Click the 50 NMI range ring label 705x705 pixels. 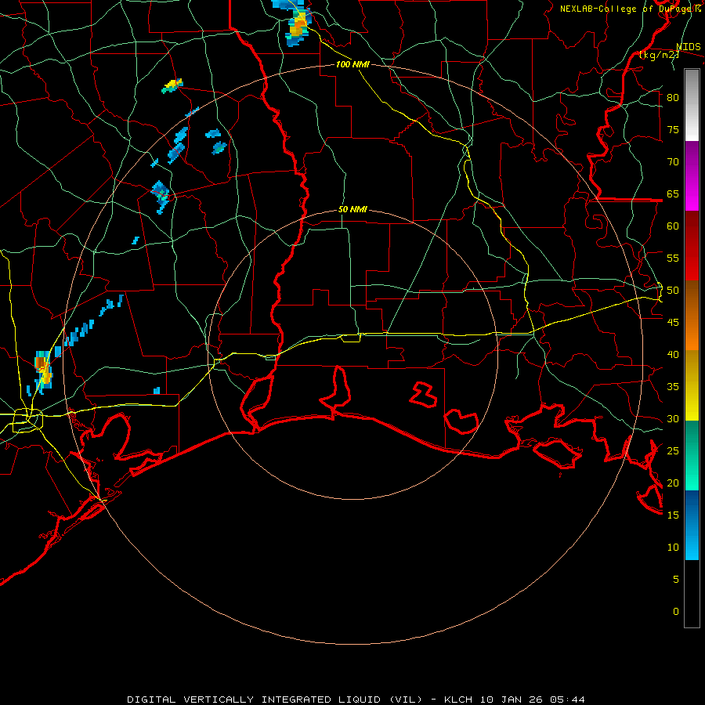352,209
